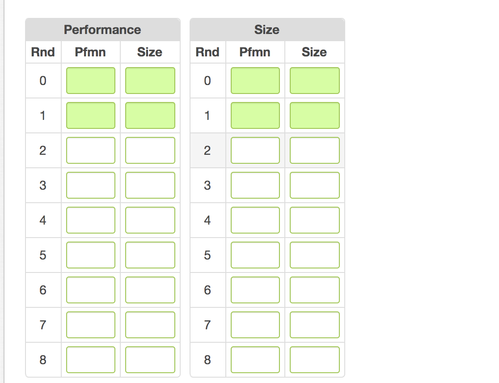The height and width of the screenshot is (383, 499).
Task: Click Performance table Size field for round 0
Action: coord(150,81)
